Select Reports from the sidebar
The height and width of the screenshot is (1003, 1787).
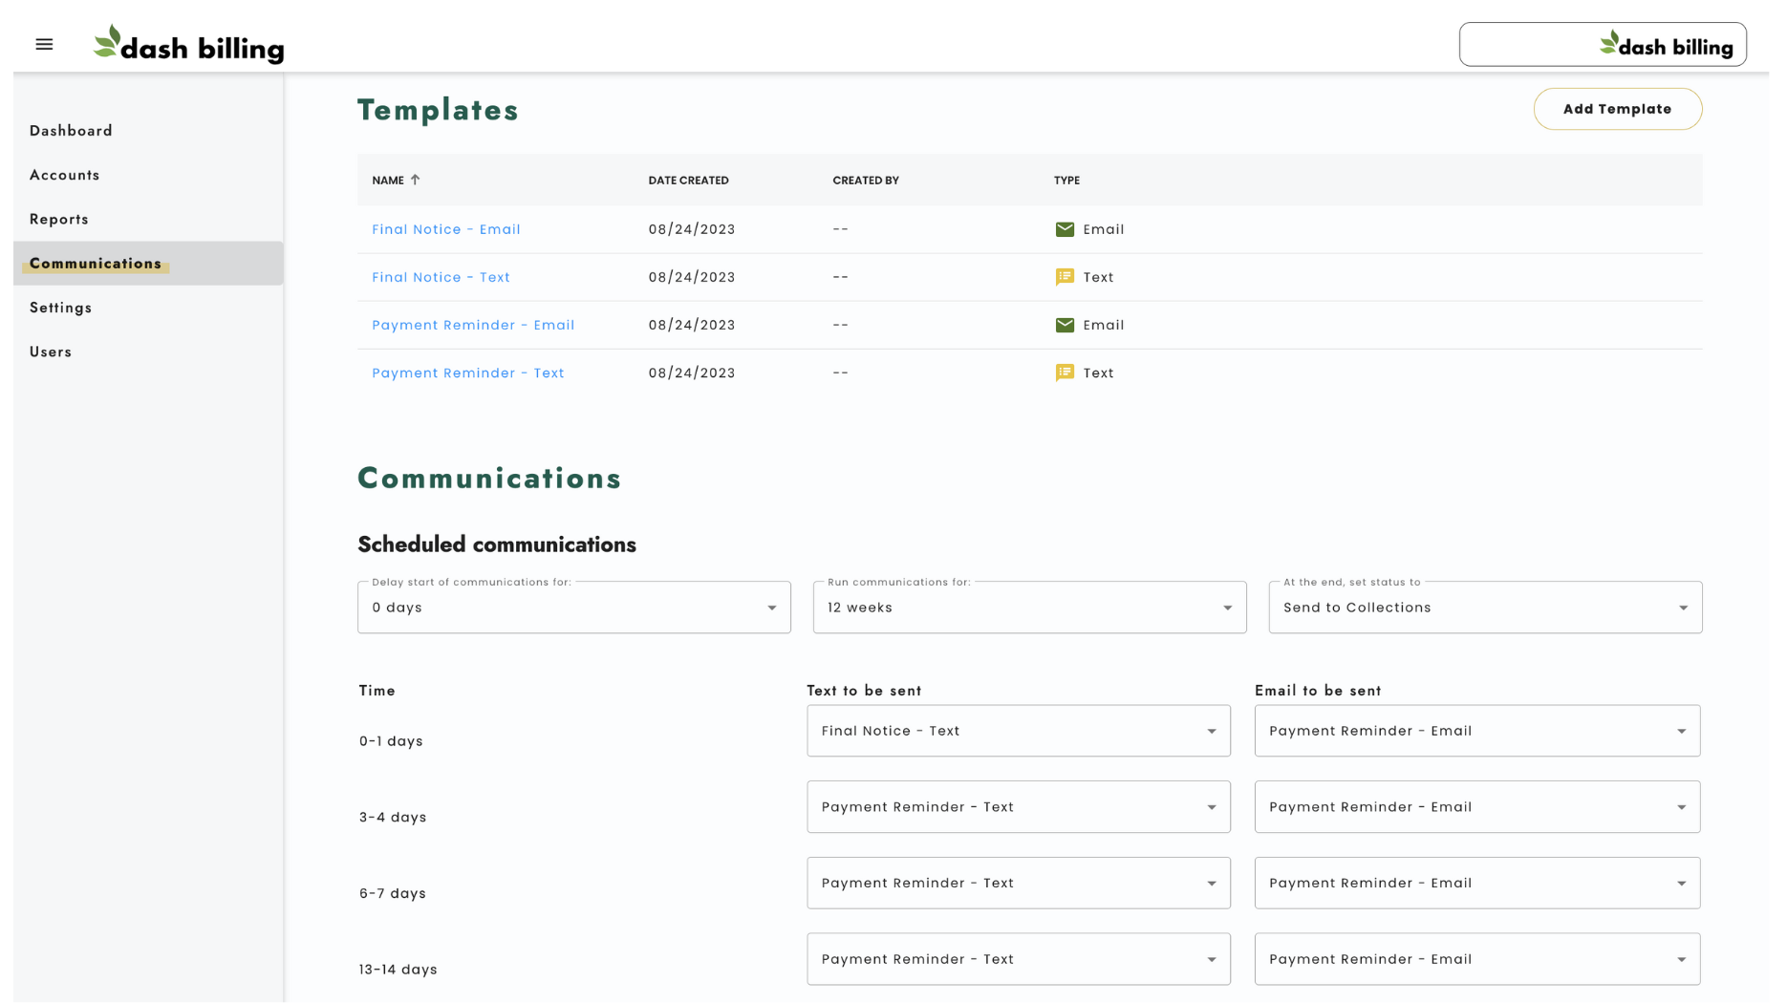pyautogui.click(x=58, y=219)
